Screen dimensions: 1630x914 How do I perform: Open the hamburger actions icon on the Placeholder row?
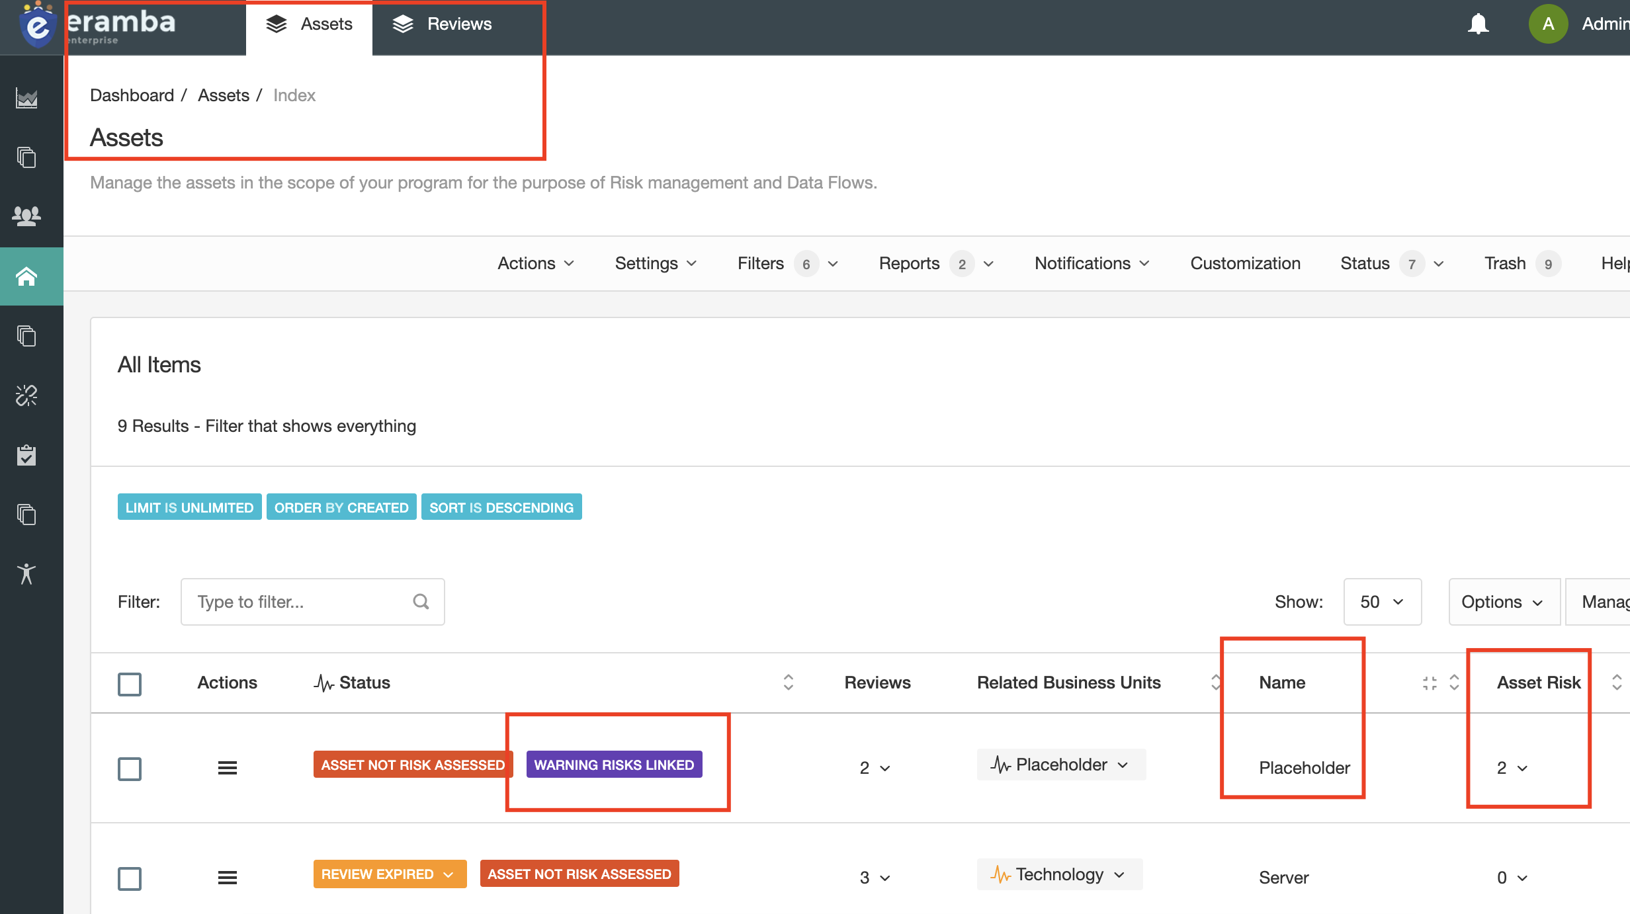pos(227,767)
